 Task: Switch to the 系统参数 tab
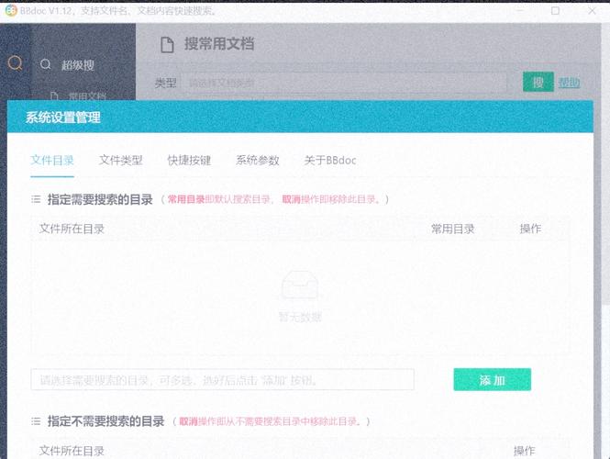(258, 160)
